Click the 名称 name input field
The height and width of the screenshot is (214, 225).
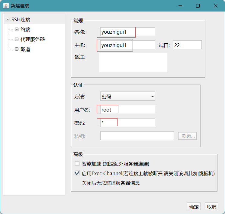(127, 32)
